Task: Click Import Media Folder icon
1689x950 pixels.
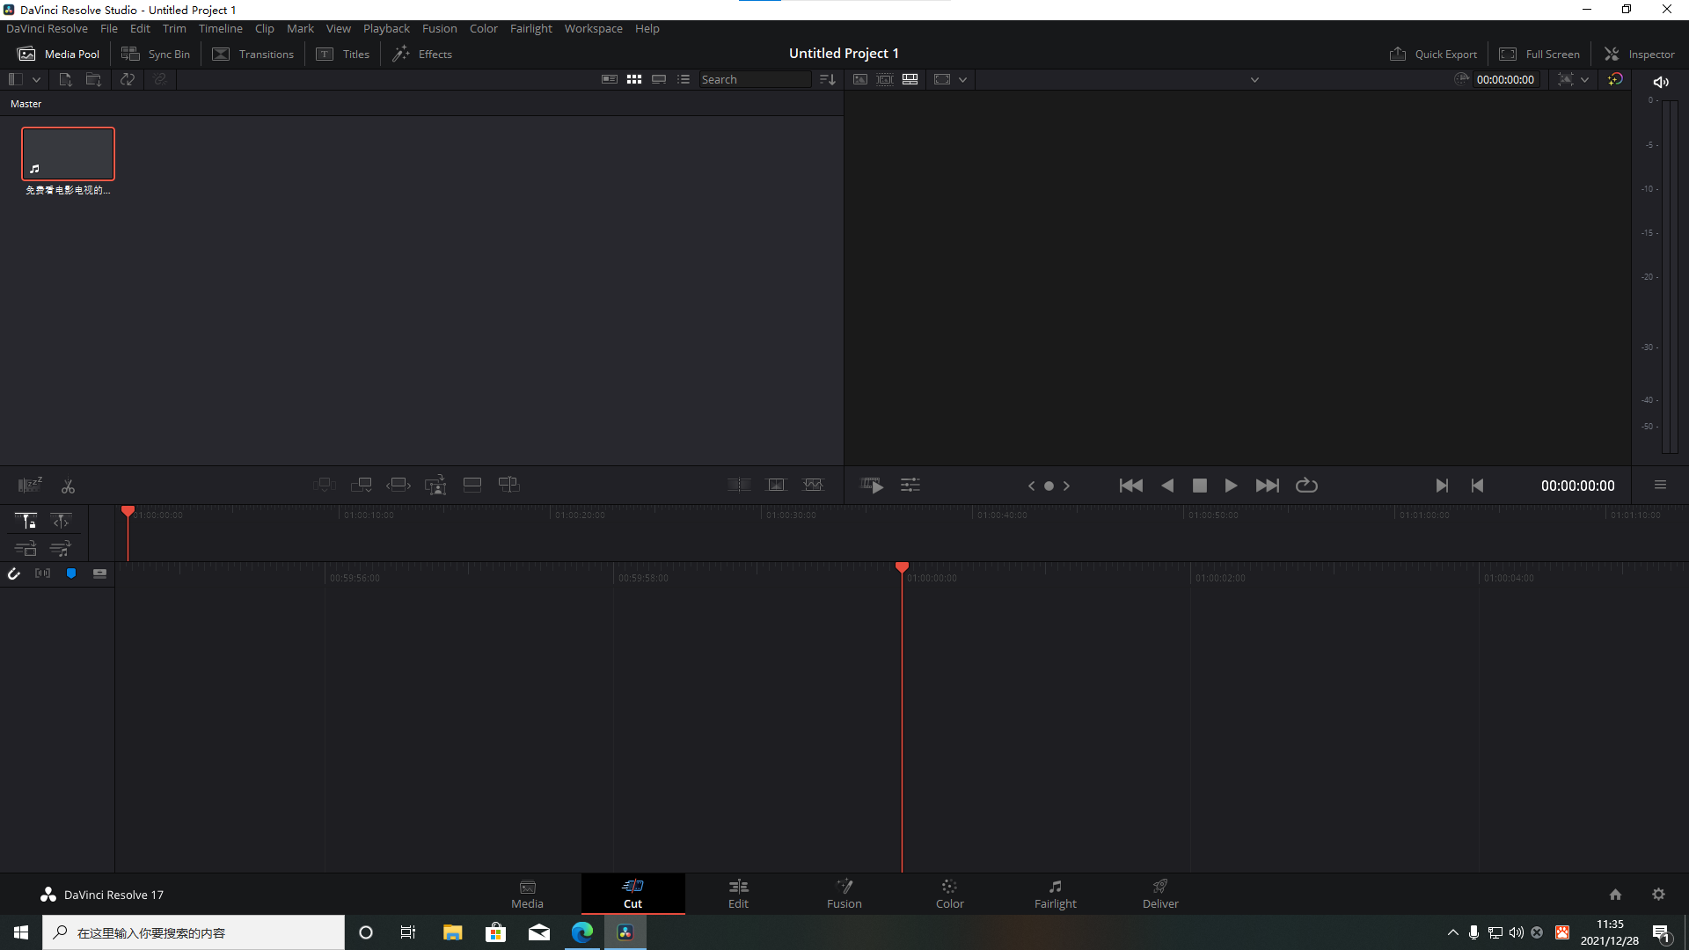Action: point(93,79)
